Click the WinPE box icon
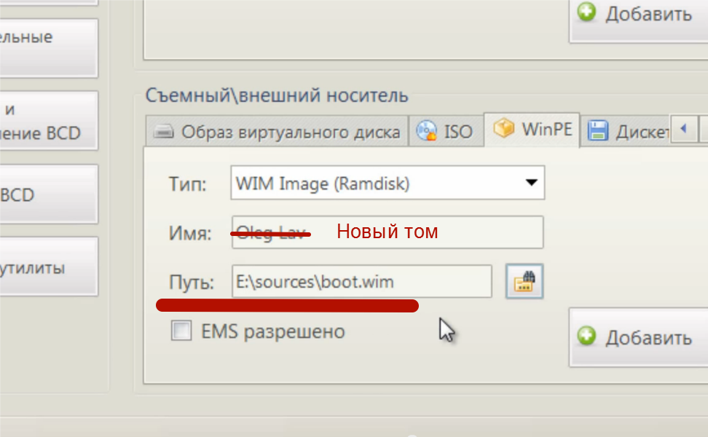 tap(504, 129)
